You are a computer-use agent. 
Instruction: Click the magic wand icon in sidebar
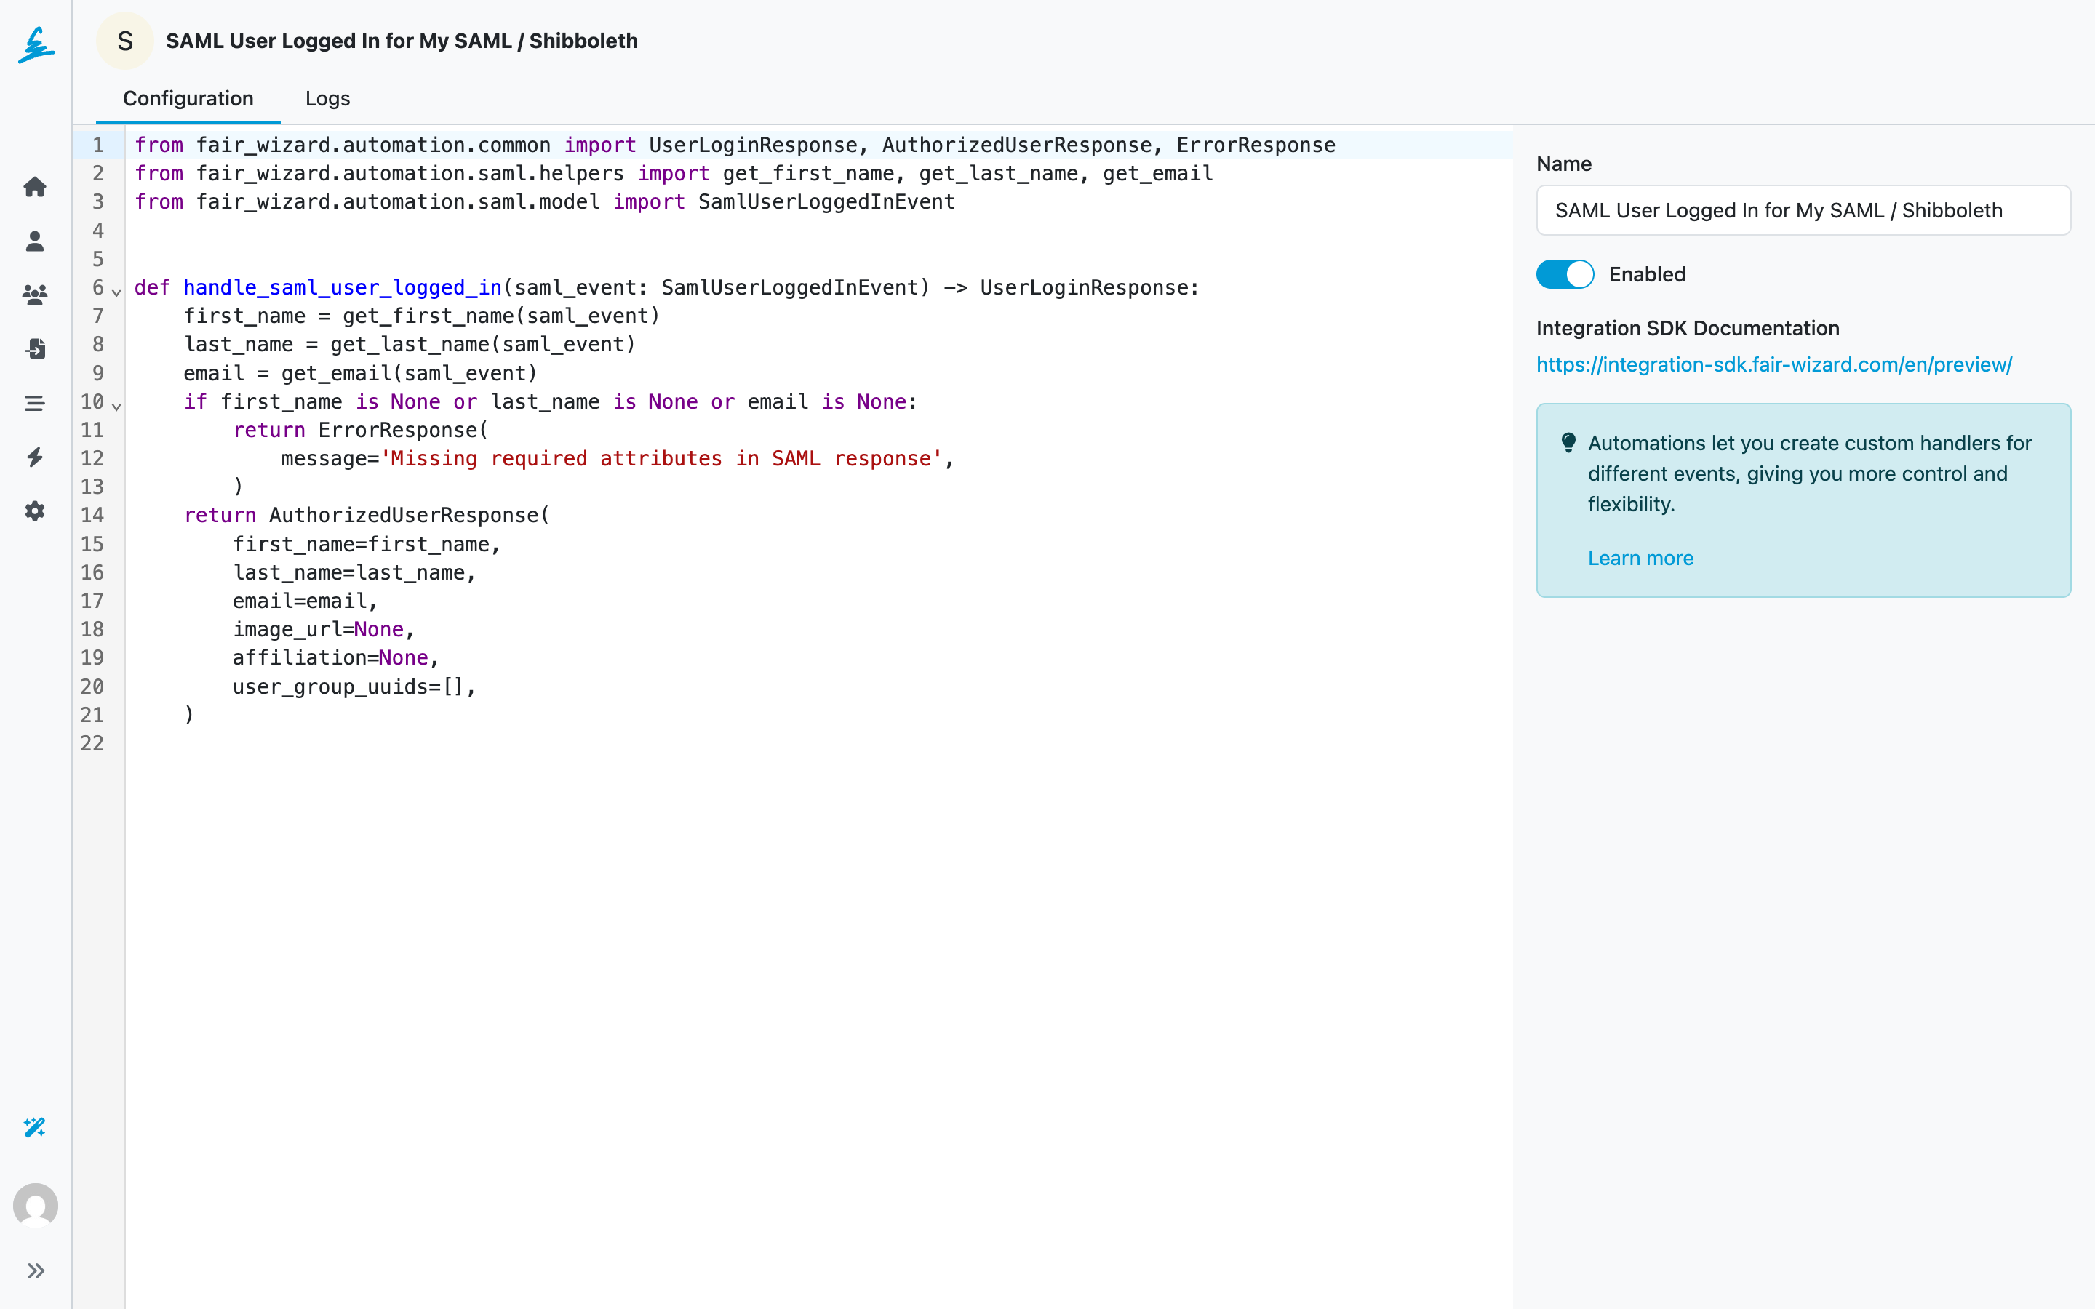point(35,1127)
